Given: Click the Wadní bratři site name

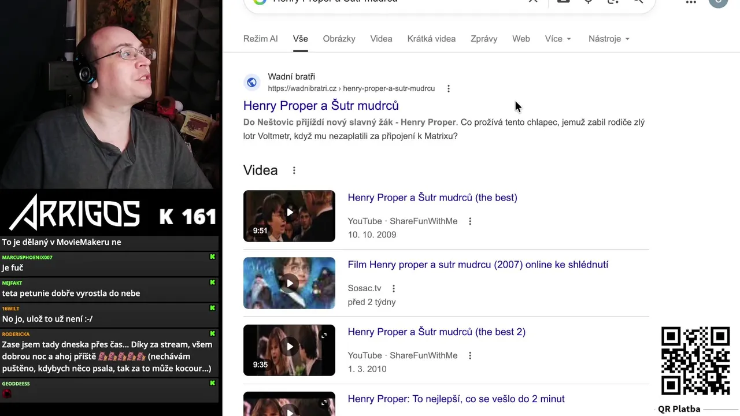Looking at the screenshot, I should click(291, 76).
